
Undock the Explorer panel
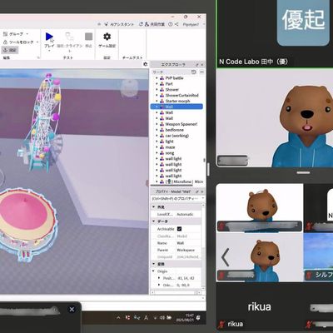[197, 64]
